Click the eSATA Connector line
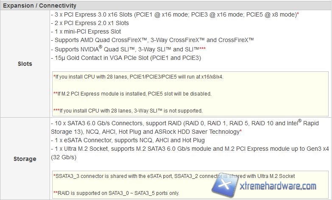332x200 pixels. tap(127, 140)
